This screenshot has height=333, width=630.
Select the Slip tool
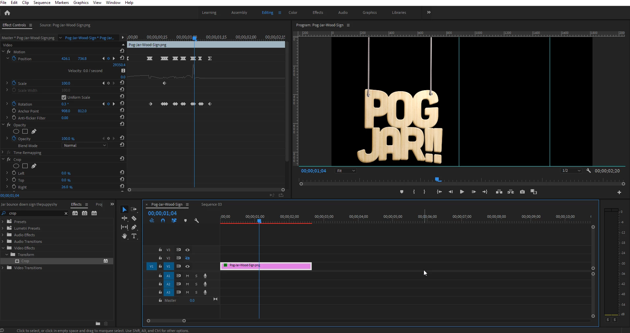pos(124,227)
